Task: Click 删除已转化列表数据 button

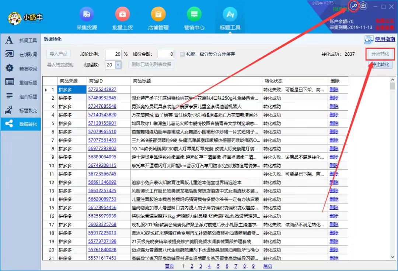Action: click(x=151, y=65)
